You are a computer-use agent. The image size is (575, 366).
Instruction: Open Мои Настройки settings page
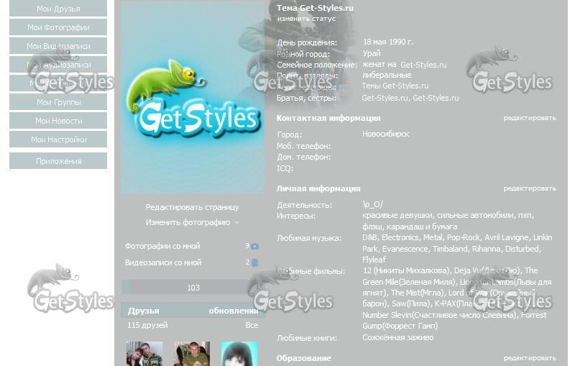(x=58, y=140)
